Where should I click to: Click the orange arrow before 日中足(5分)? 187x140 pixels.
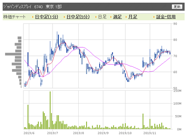pos(64,17)
